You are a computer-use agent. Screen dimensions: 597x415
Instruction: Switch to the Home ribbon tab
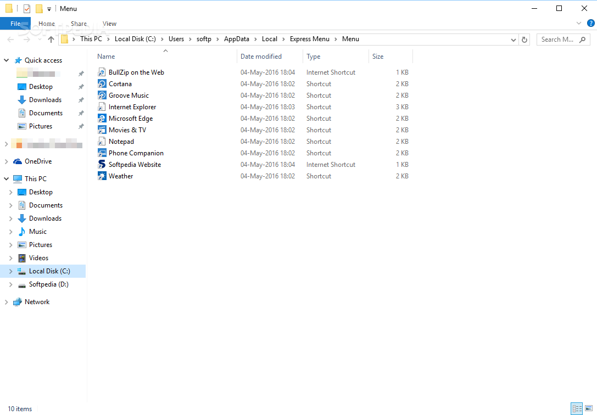pyautogui.click(x=47, y=24)
